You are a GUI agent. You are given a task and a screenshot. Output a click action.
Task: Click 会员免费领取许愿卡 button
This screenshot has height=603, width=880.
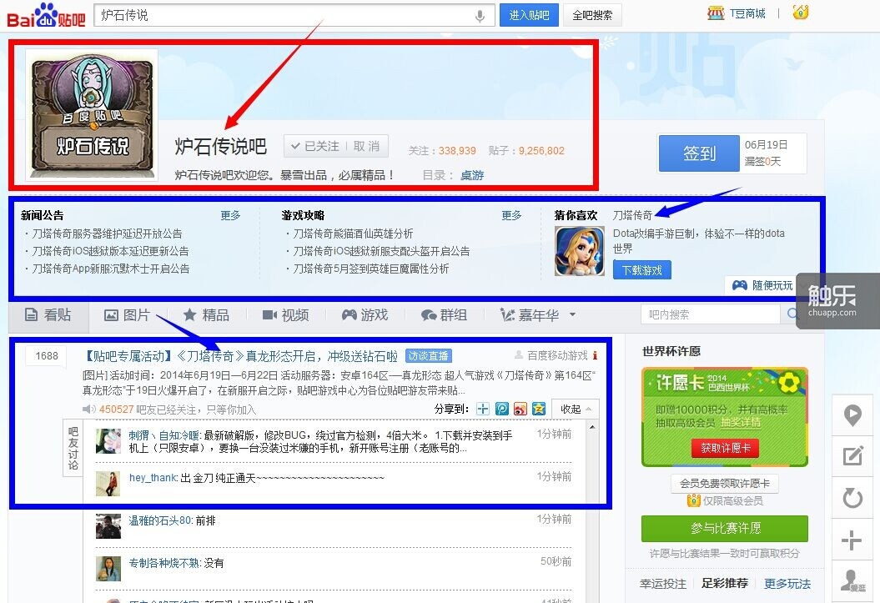pyautogui.click(x=725, y=484)
